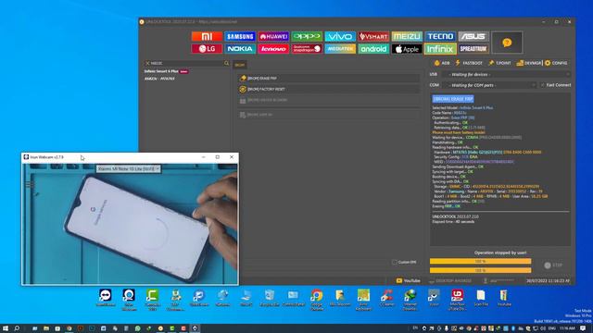This screenshot has width=593, height=333.
Task: Toggle the Custom EMI checkbox
Action: [395, 262]
